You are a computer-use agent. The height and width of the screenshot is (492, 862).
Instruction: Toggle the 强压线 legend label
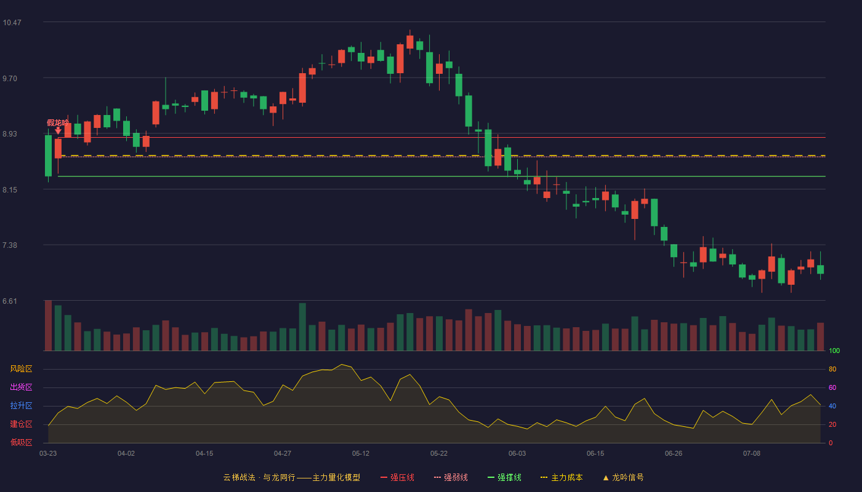[x=402, y=477]
